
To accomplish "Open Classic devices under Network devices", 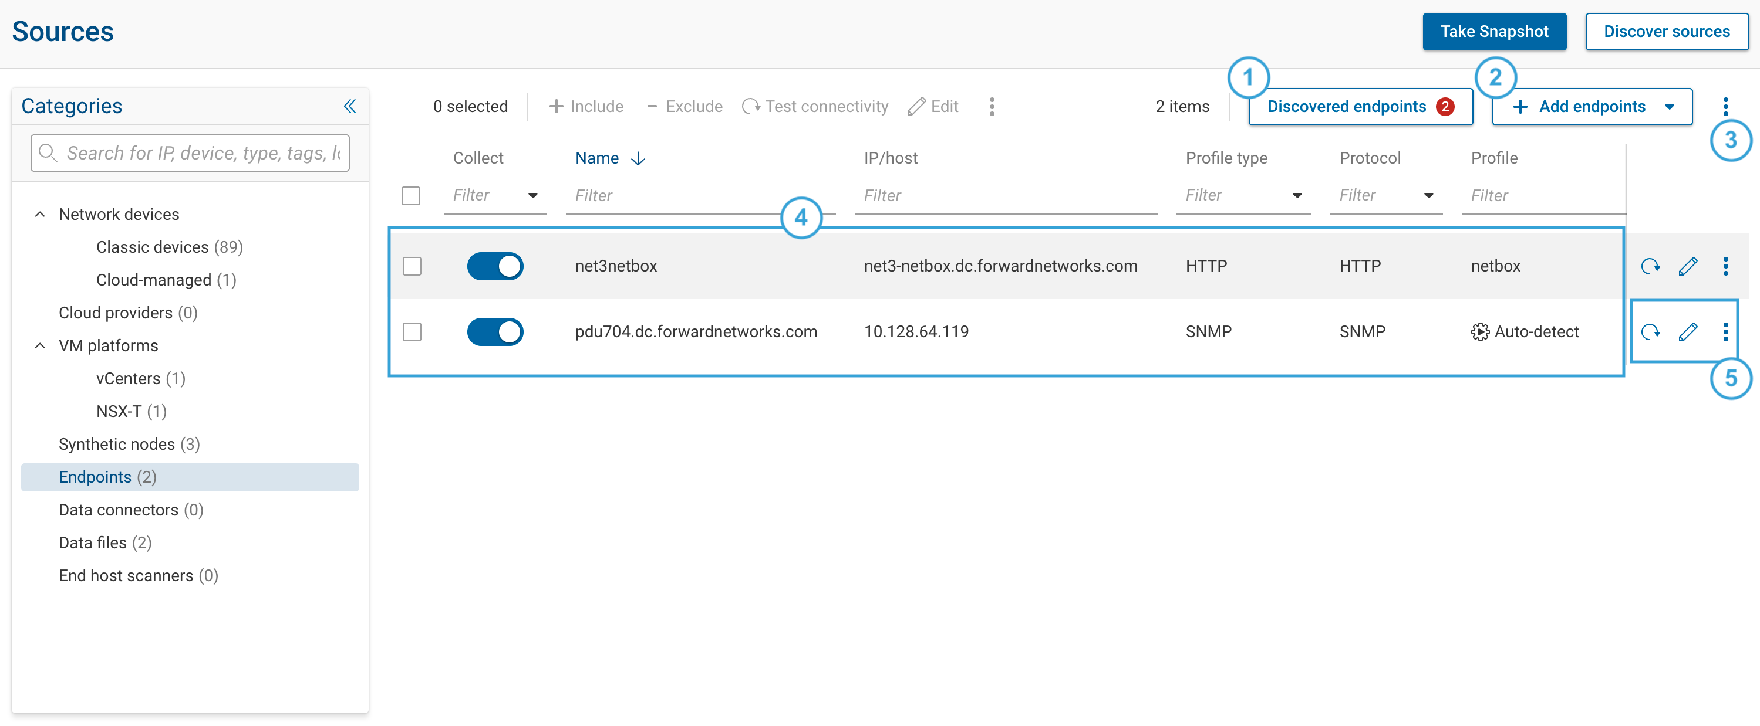I will (x=151, y=247).
